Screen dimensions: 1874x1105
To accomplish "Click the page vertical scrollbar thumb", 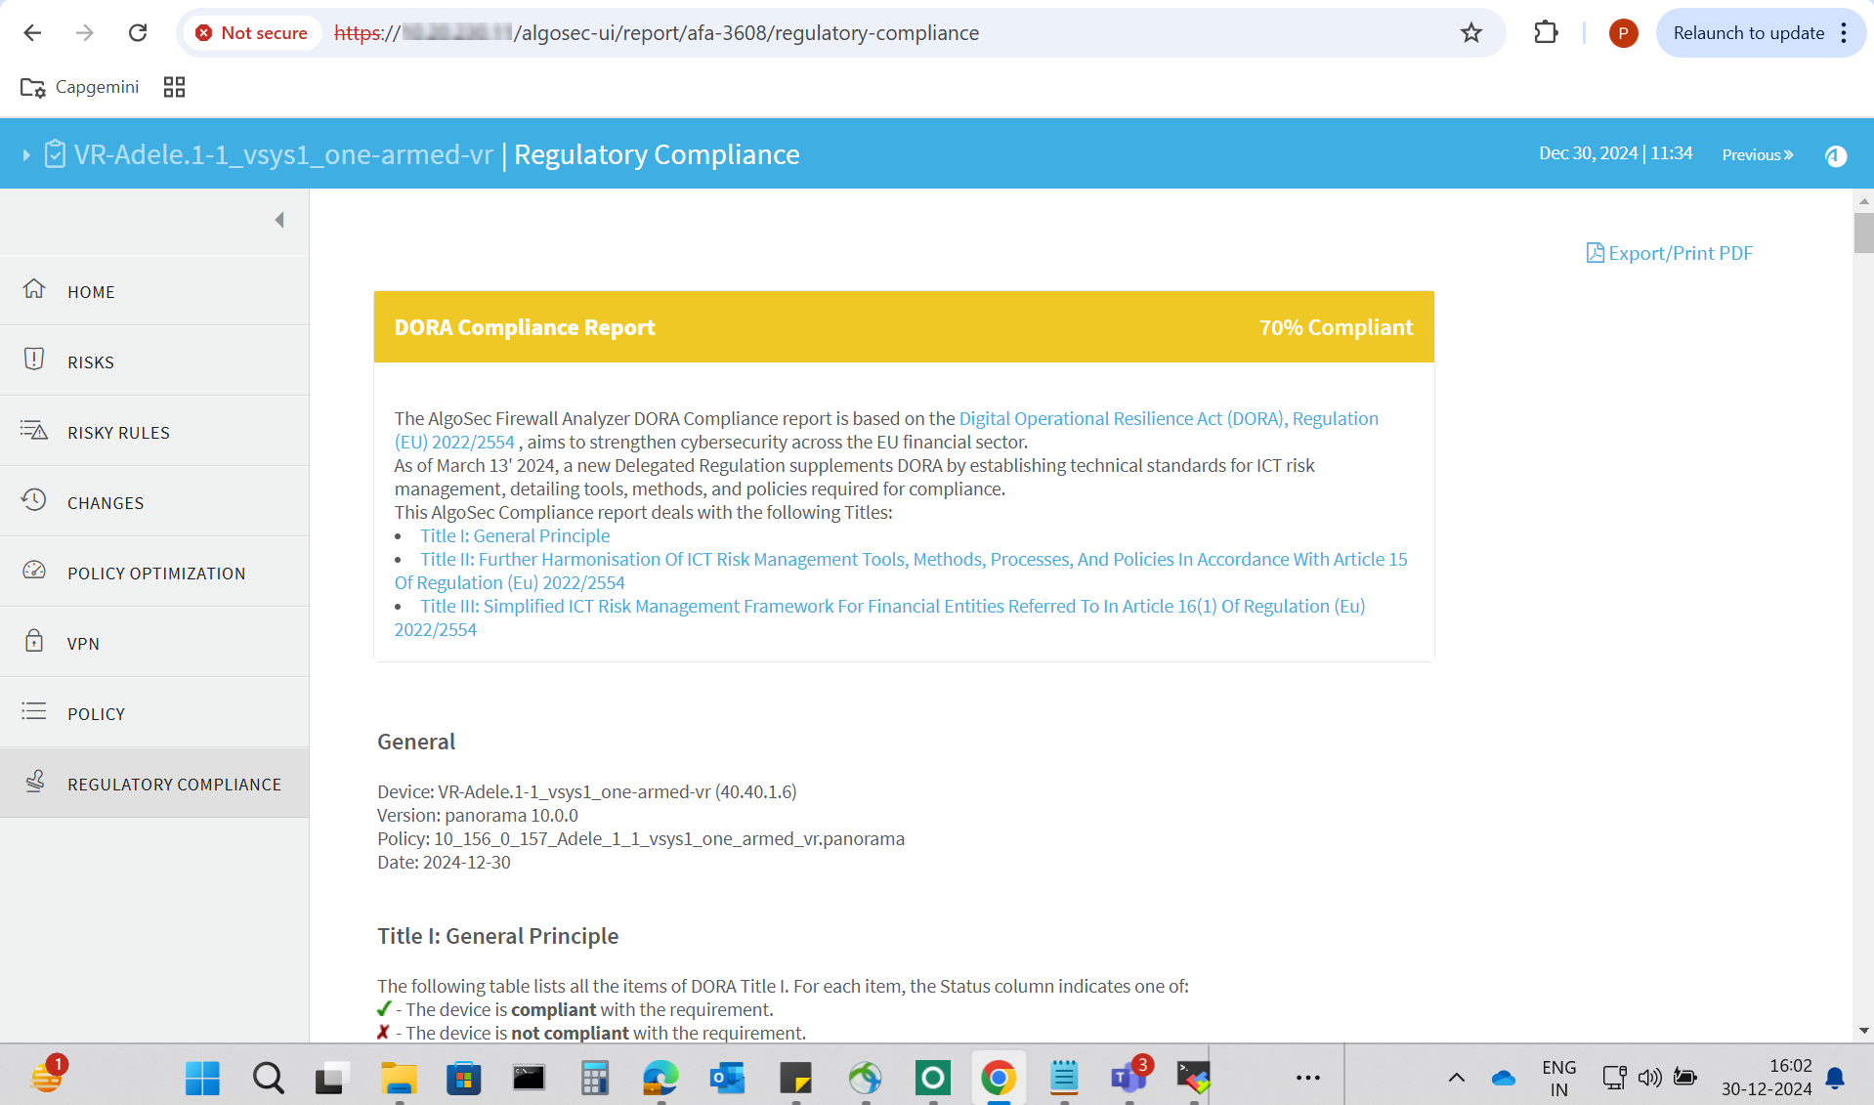I will pyautogui.click(x=1863, y=233).
